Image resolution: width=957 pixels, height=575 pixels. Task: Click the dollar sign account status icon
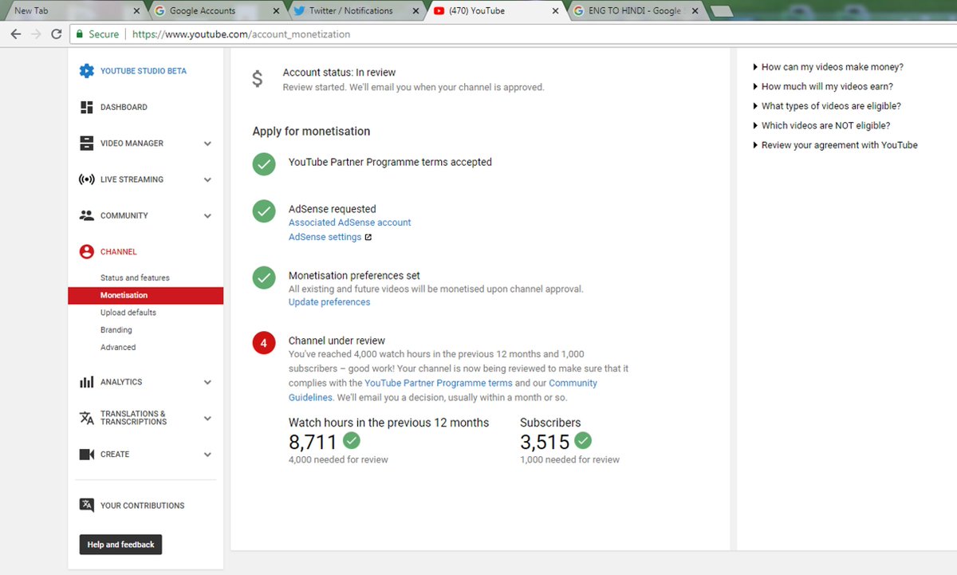[257, 79]
